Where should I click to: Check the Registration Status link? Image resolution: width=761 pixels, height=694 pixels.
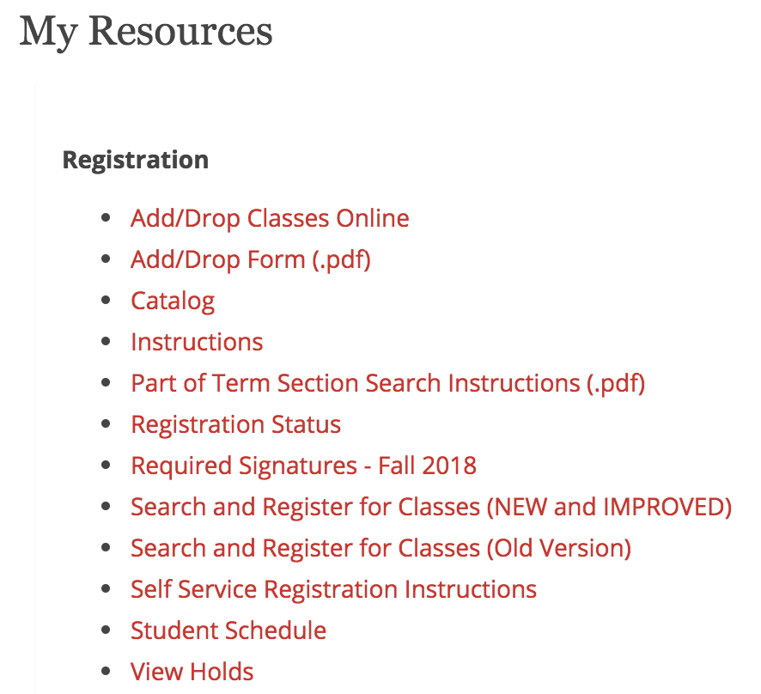click(x=236, y=424)
